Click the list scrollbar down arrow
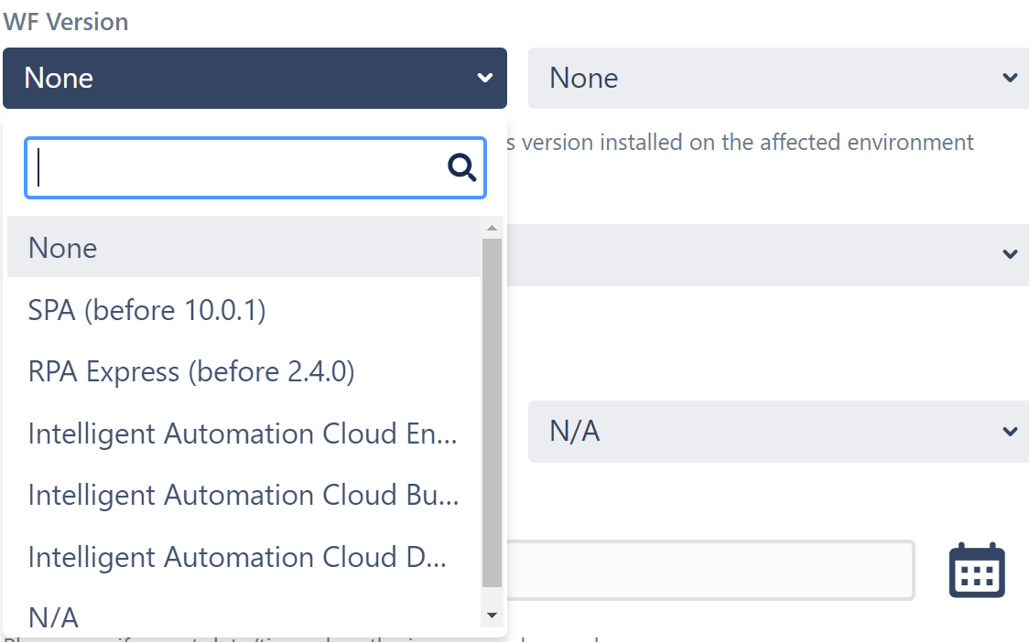 (492, 615)
